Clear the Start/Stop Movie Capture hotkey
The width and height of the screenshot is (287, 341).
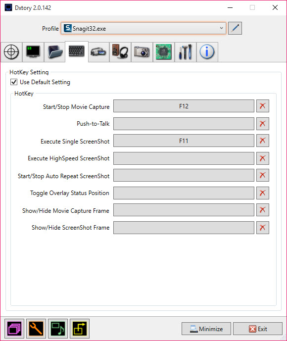tap(263, 106)
